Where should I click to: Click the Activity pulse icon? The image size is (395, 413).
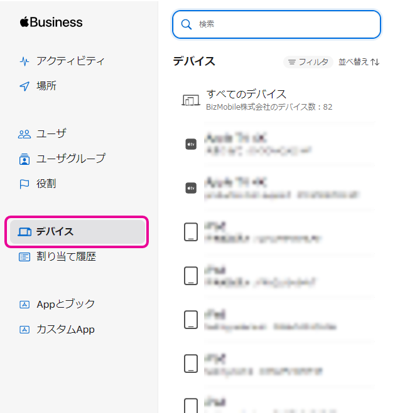tap(24, 61)
